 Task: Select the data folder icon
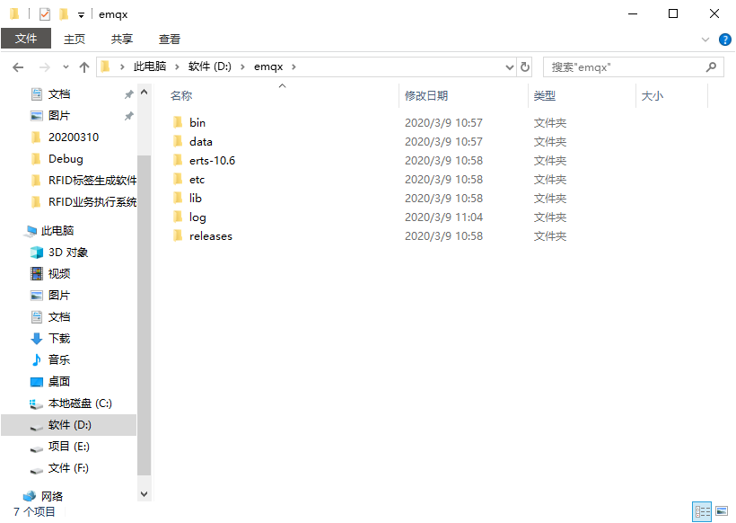178,141
